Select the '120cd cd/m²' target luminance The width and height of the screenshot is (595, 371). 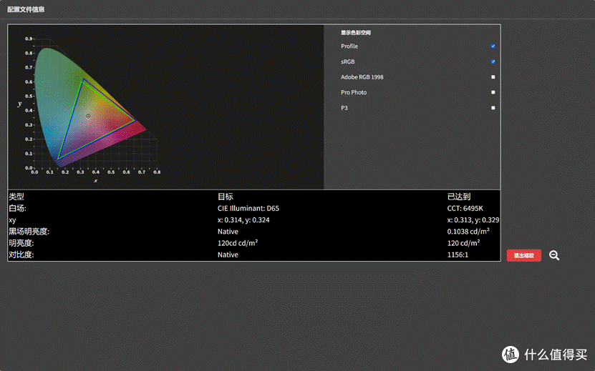coord(238,243)
